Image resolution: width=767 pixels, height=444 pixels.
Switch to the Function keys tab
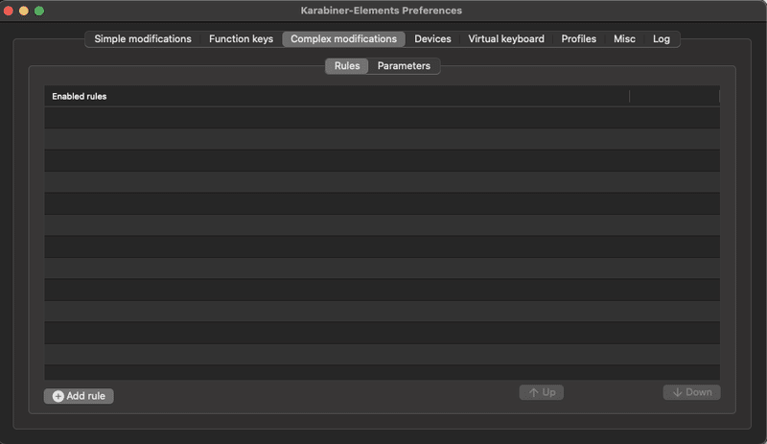point(241,39)
